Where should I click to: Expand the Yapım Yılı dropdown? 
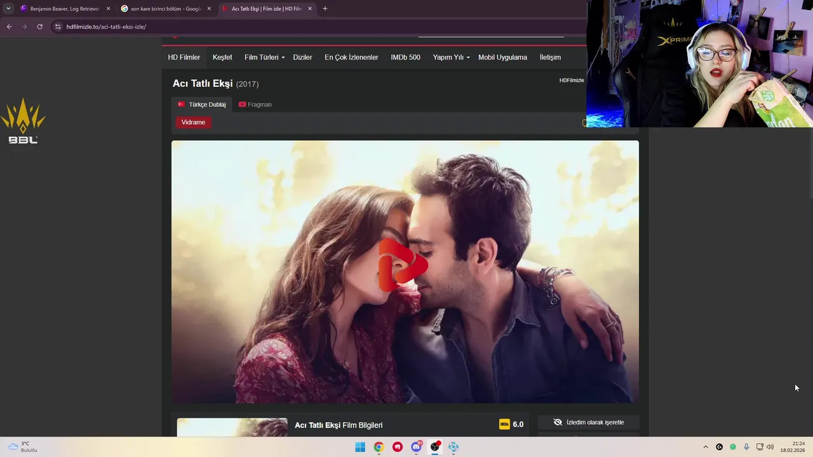[x=451, y=57]
